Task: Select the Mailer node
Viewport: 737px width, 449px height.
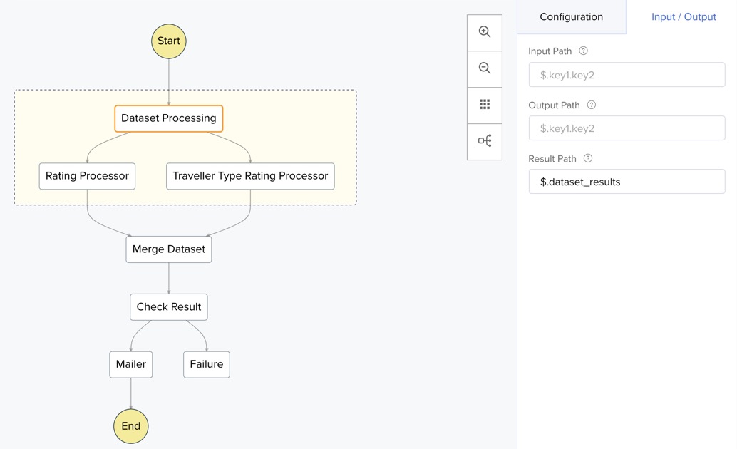Action: coord(131,364)
